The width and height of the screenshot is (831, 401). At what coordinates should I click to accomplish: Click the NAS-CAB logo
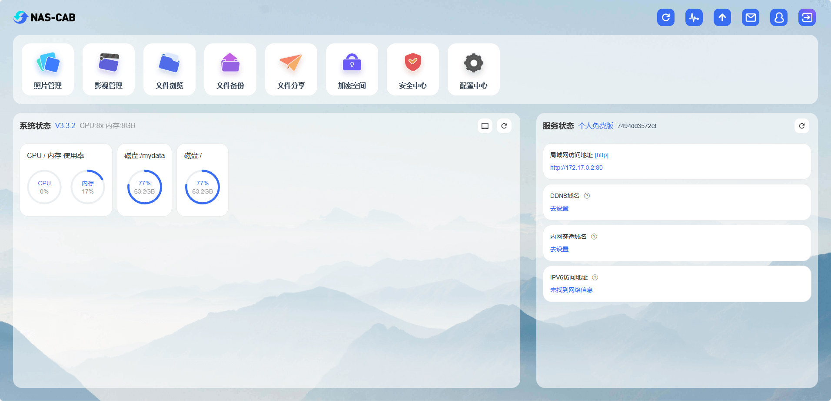point(44,17)
